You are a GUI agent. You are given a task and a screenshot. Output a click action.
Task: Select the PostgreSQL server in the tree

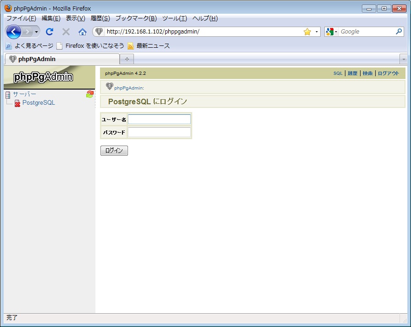click(x=39, y=103)
